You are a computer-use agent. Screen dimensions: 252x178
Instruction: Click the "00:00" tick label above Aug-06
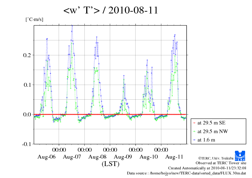[59, 150]
